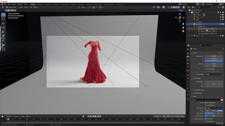Open the Render menu
The image size is (225, 126).
14,4
